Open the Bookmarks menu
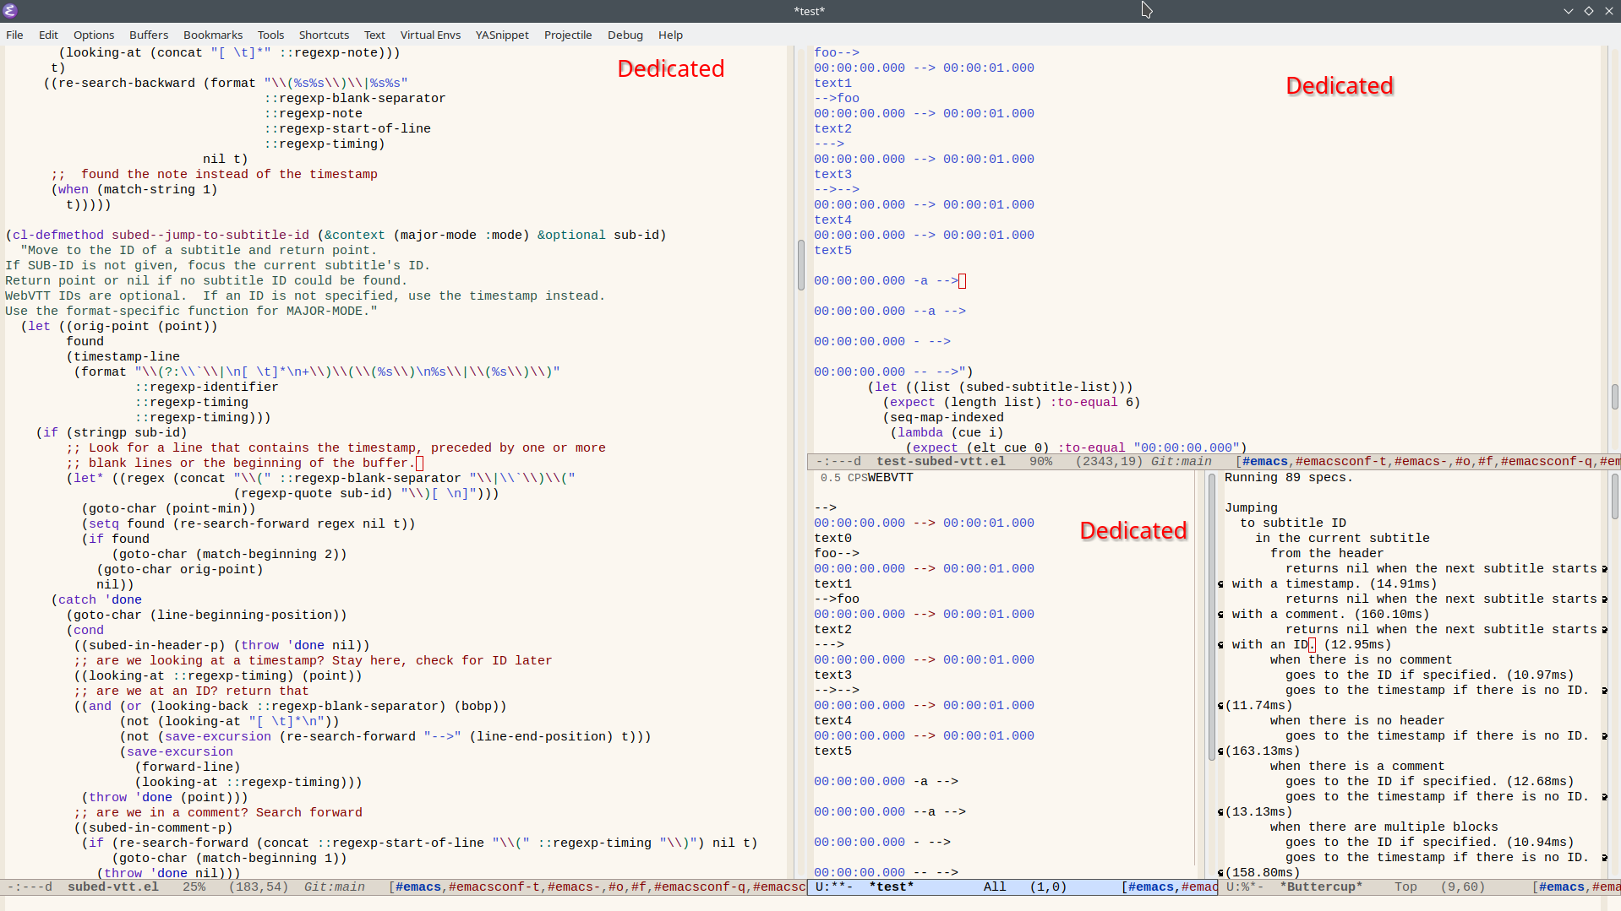Viewport: 1621px width, 911px height. point(213,35)
